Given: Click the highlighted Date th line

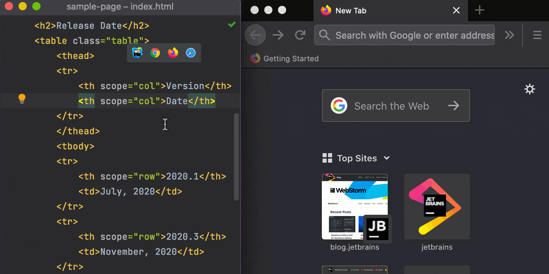Looking at the screenshot, I should pyautogui.click(x=147, y=101).
